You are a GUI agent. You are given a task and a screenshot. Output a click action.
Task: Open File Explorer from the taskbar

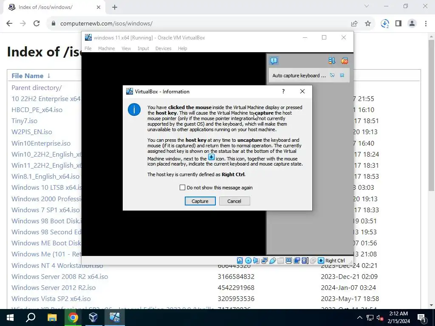(x=52, y=318)
